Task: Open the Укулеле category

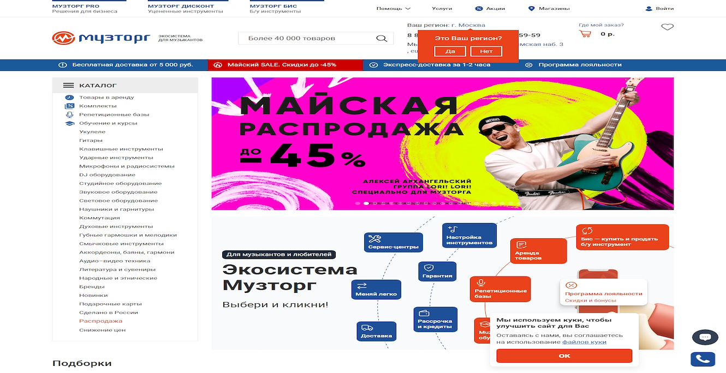Action: click(x=92, y=132)
